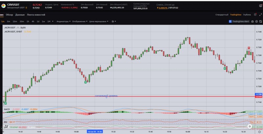
Task: Click the blue TradingView Alert clock icon
Action: click(x=230, y=22)
